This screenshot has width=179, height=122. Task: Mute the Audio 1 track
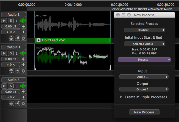click(4, 21)
